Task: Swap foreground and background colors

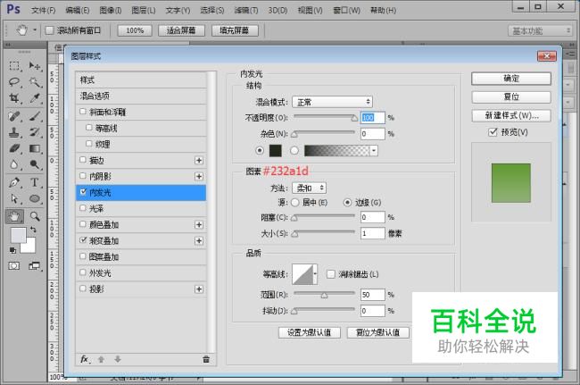Action: tap(33, 230)
